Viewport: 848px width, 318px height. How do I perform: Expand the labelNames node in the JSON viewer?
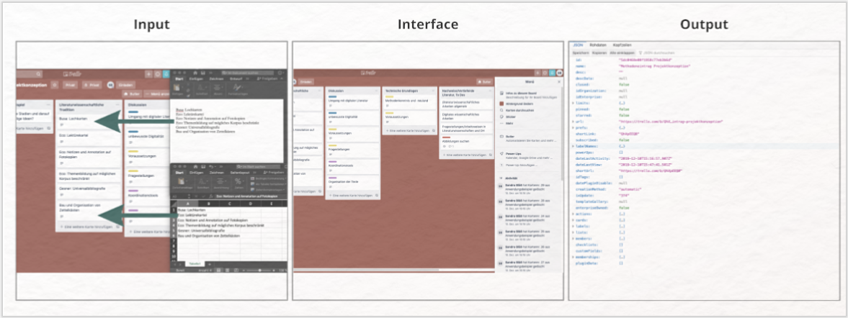[573, 146]
